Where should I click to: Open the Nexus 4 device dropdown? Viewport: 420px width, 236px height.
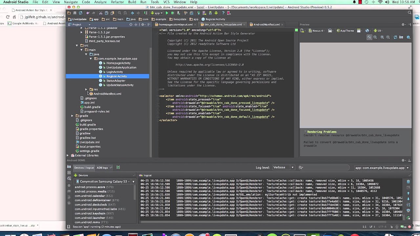pos(317,30)
